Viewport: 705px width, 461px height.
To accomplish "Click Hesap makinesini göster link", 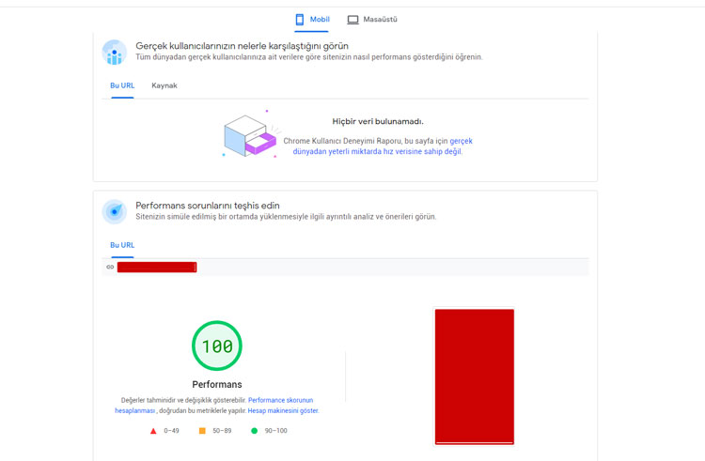I will pos(283,410).
